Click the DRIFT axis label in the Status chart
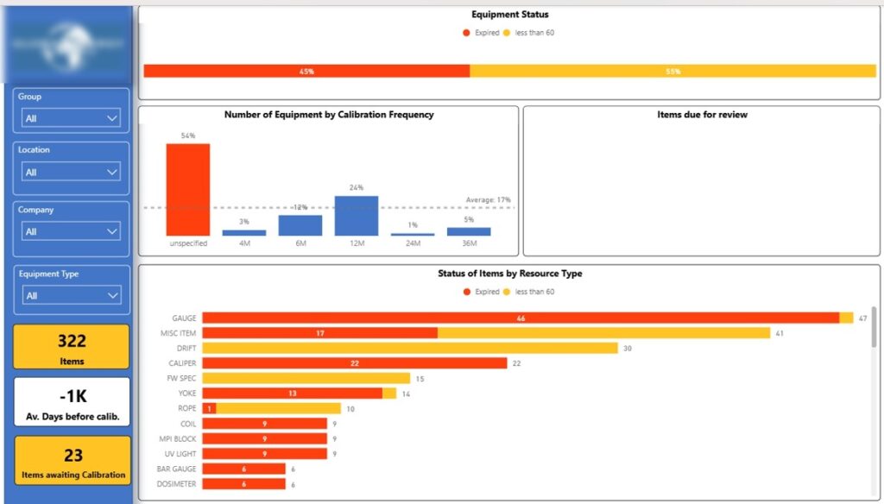Viewport: 884px width, 504px height. pyautogui.click(x=187, y=348)
